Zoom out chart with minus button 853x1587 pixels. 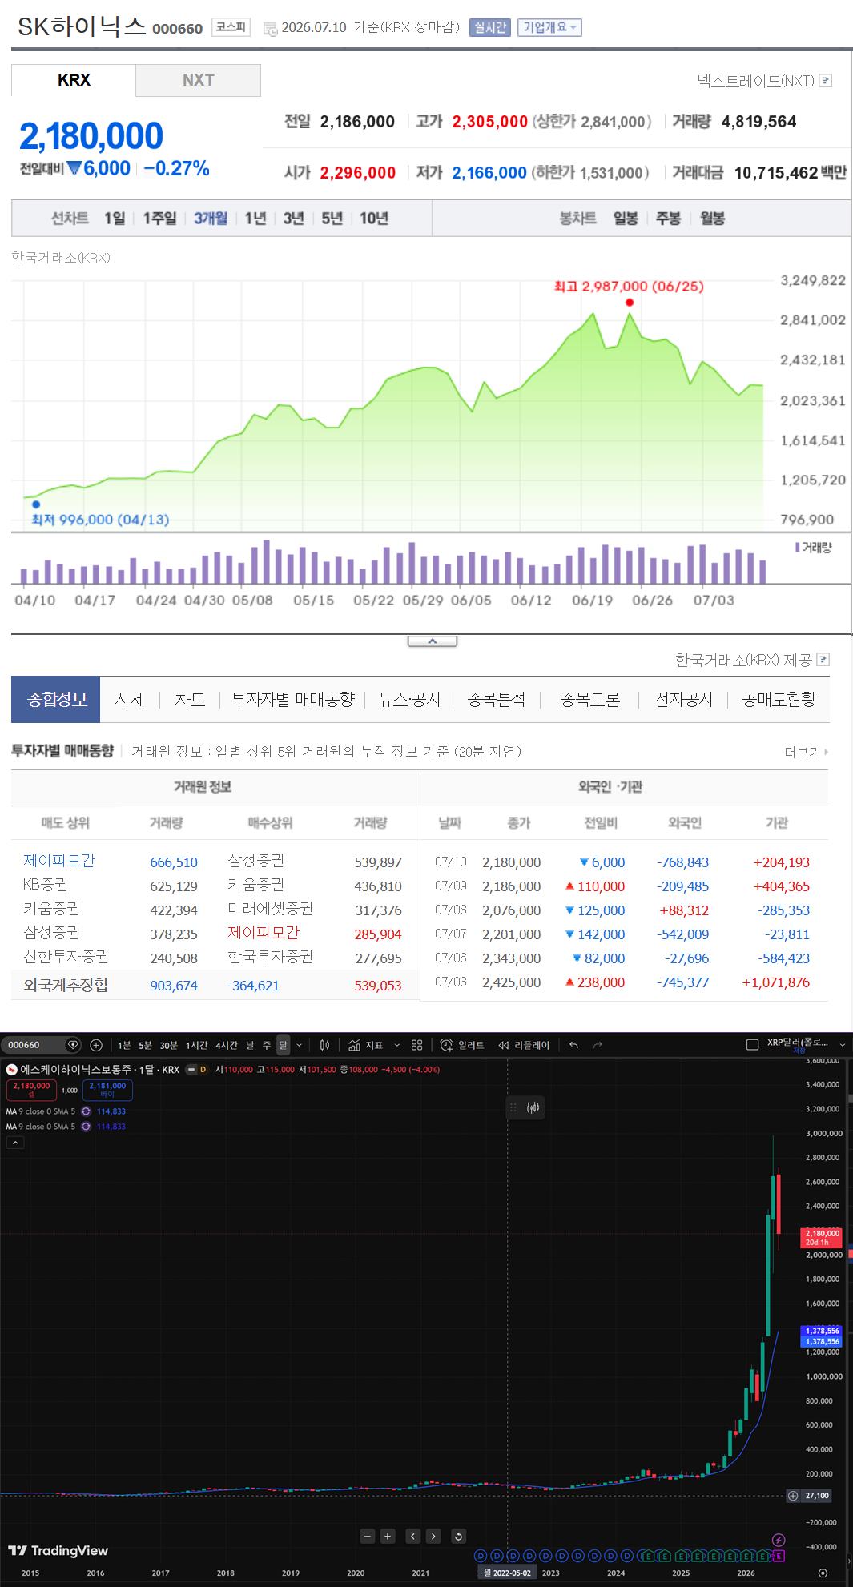click(x=368, y=1536)
